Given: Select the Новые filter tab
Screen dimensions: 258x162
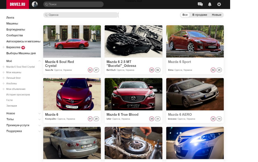Looking at the screenshot, I should pos(216,15).
